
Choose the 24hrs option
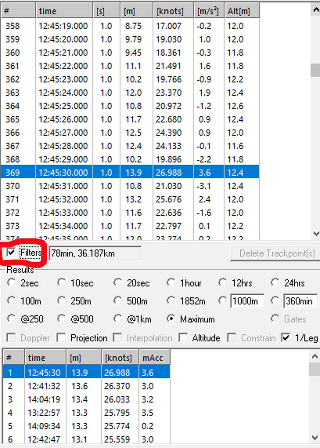coord(275,282)
